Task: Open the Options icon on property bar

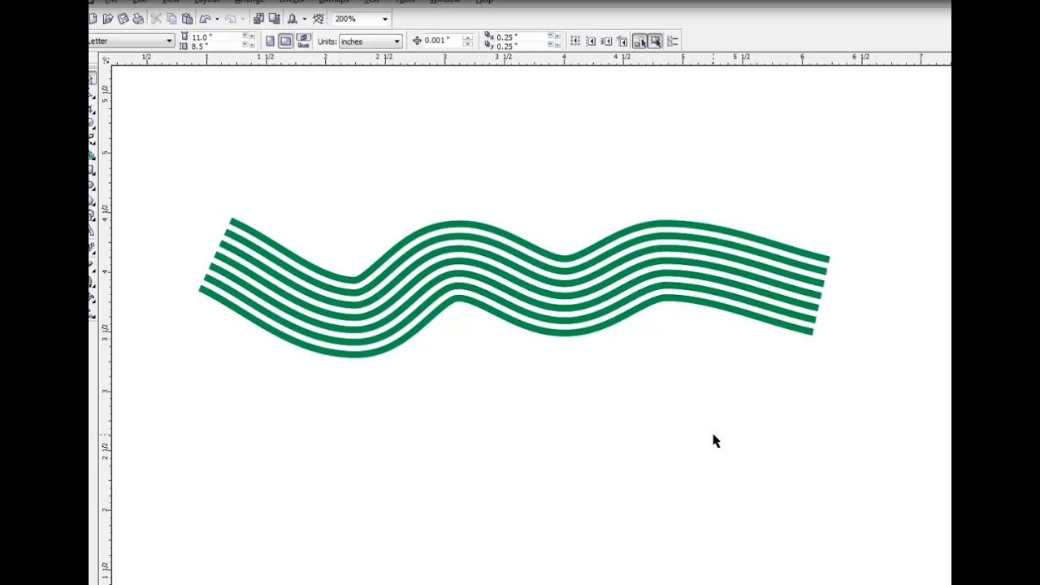Action: 672,41
